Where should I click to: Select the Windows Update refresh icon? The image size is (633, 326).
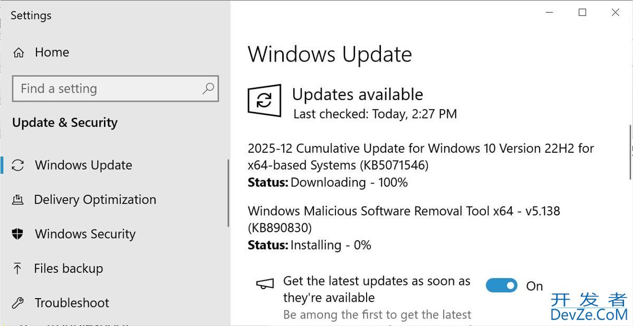(18, 165)
